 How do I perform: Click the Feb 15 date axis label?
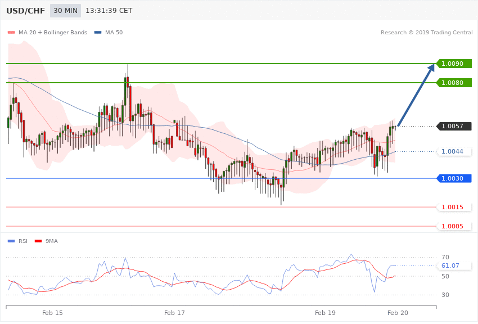(x=52, y=313)
